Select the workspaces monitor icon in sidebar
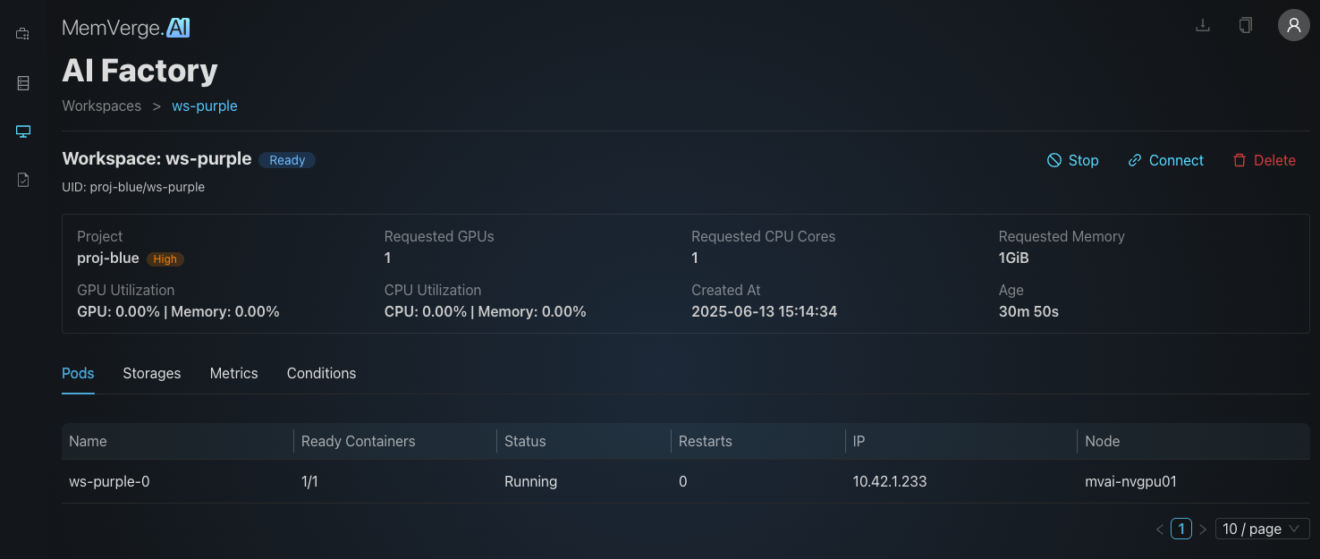 (23, 131)
